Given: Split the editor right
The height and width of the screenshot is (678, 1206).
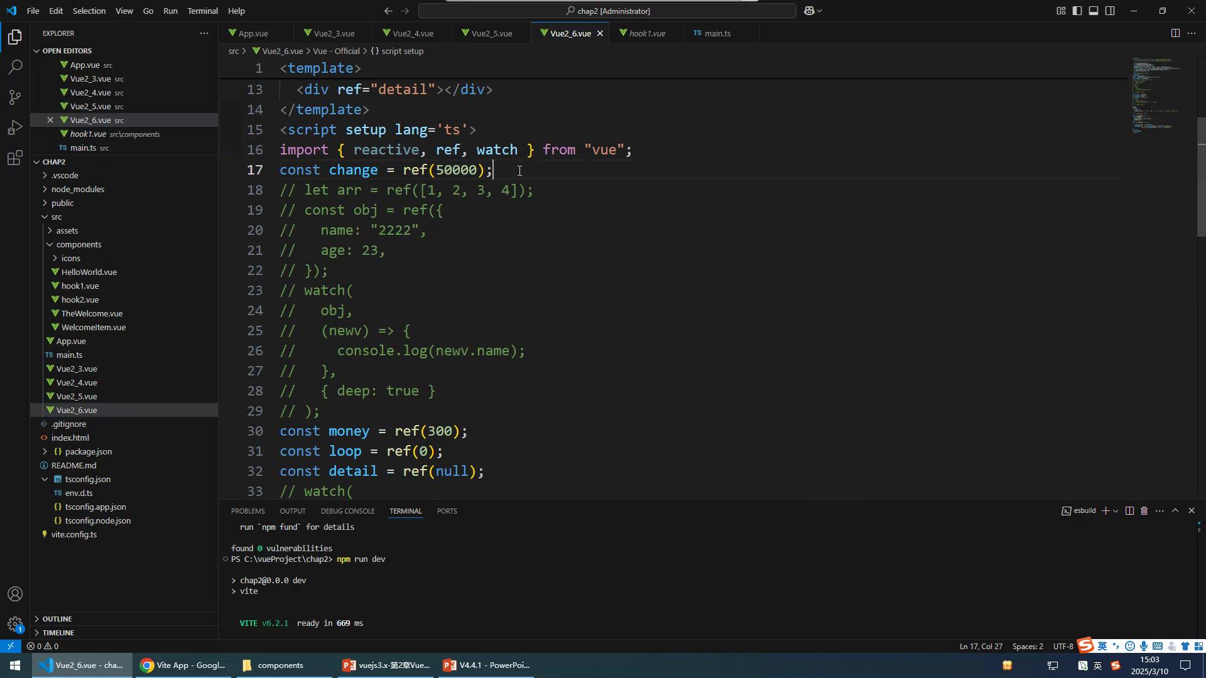Looking at the screenshot, I should (x=1175, y=33).
